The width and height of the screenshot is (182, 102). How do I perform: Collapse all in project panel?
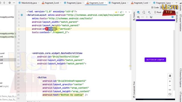tap(4, 3)
